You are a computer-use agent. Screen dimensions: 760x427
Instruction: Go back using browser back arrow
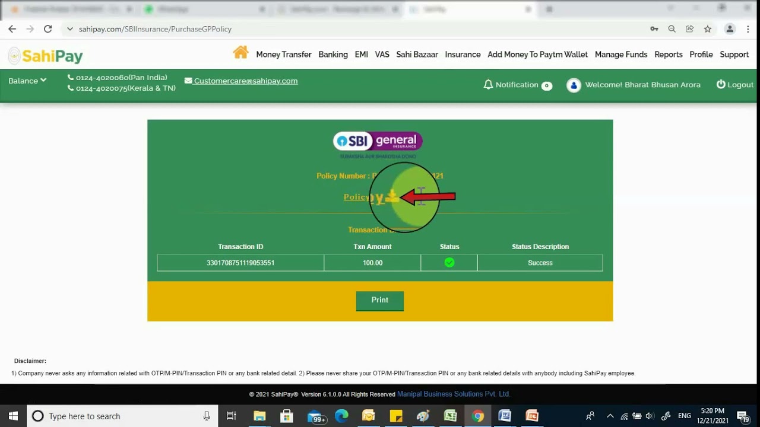coord(12,28)
